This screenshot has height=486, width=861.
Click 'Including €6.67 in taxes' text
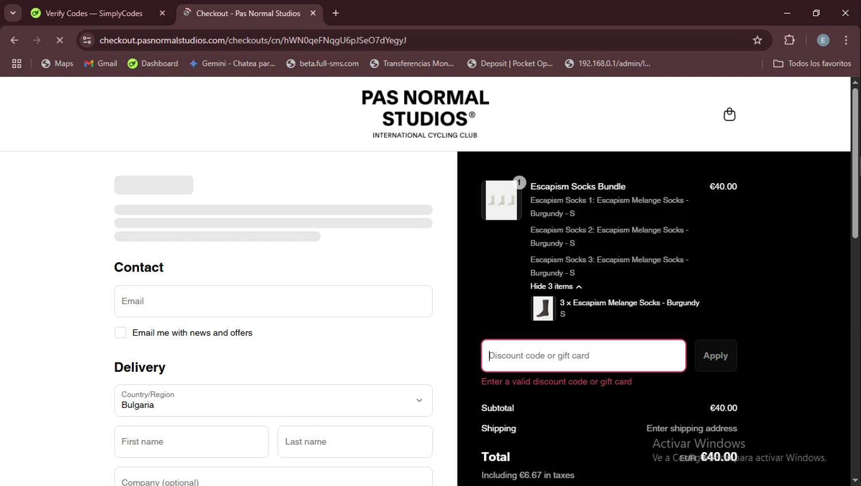(x=528, y=475)
